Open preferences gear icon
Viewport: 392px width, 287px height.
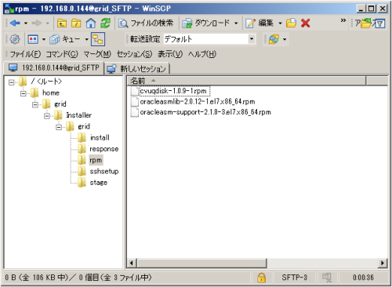15,39
